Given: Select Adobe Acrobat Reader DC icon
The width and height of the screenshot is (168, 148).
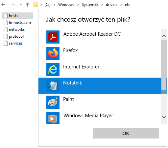Looking at the screenshot, I should pos(53,37).
